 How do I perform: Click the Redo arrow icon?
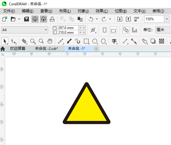click(x=104, y=19)
